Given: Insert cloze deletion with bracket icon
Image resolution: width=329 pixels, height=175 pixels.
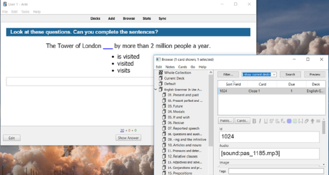Looking at the screenshot, I should click(301, 121).
